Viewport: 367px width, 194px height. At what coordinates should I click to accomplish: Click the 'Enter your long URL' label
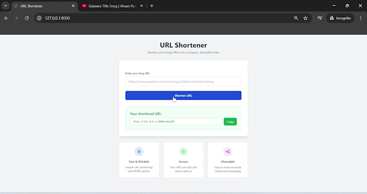[138, 73]
